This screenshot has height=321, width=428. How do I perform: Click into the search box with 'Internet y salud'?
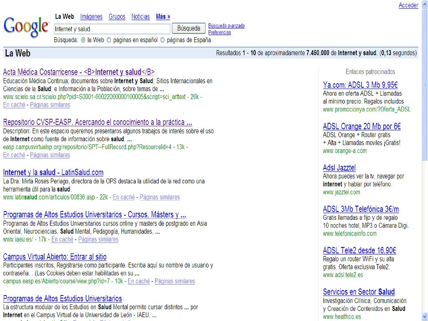(x=112, y=29)
